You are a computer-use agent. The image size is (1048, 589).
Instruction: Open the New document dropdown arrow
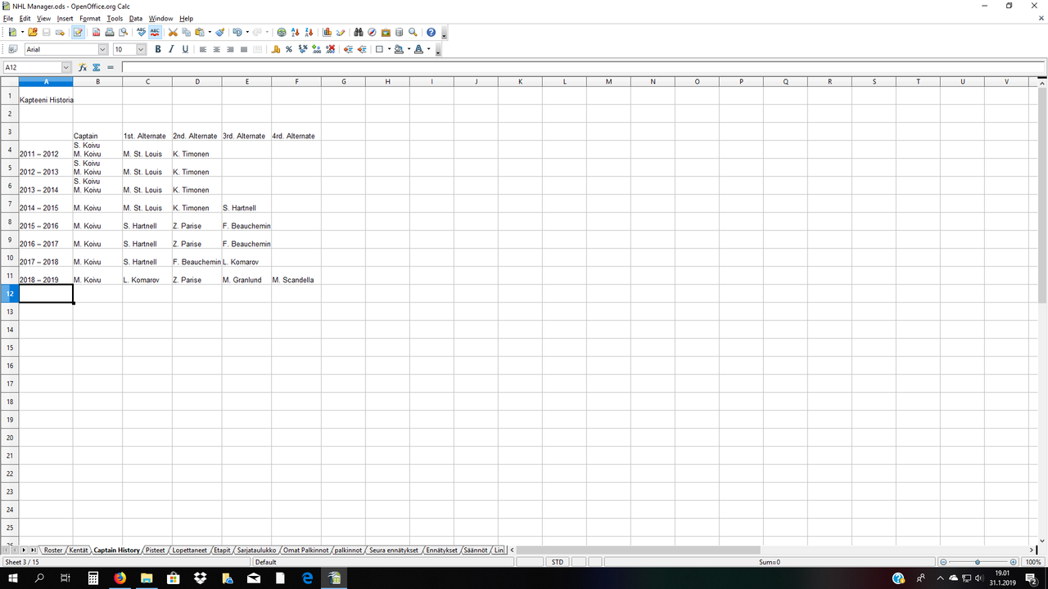[x=22, y=32]
